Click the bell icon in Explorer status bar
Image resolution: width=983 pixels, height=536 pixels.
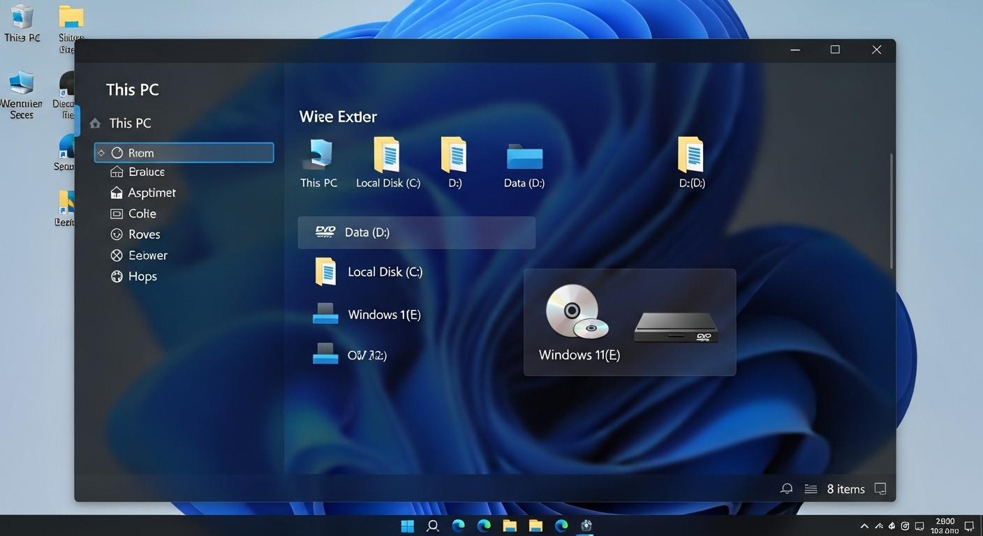(x=787, y=489)
